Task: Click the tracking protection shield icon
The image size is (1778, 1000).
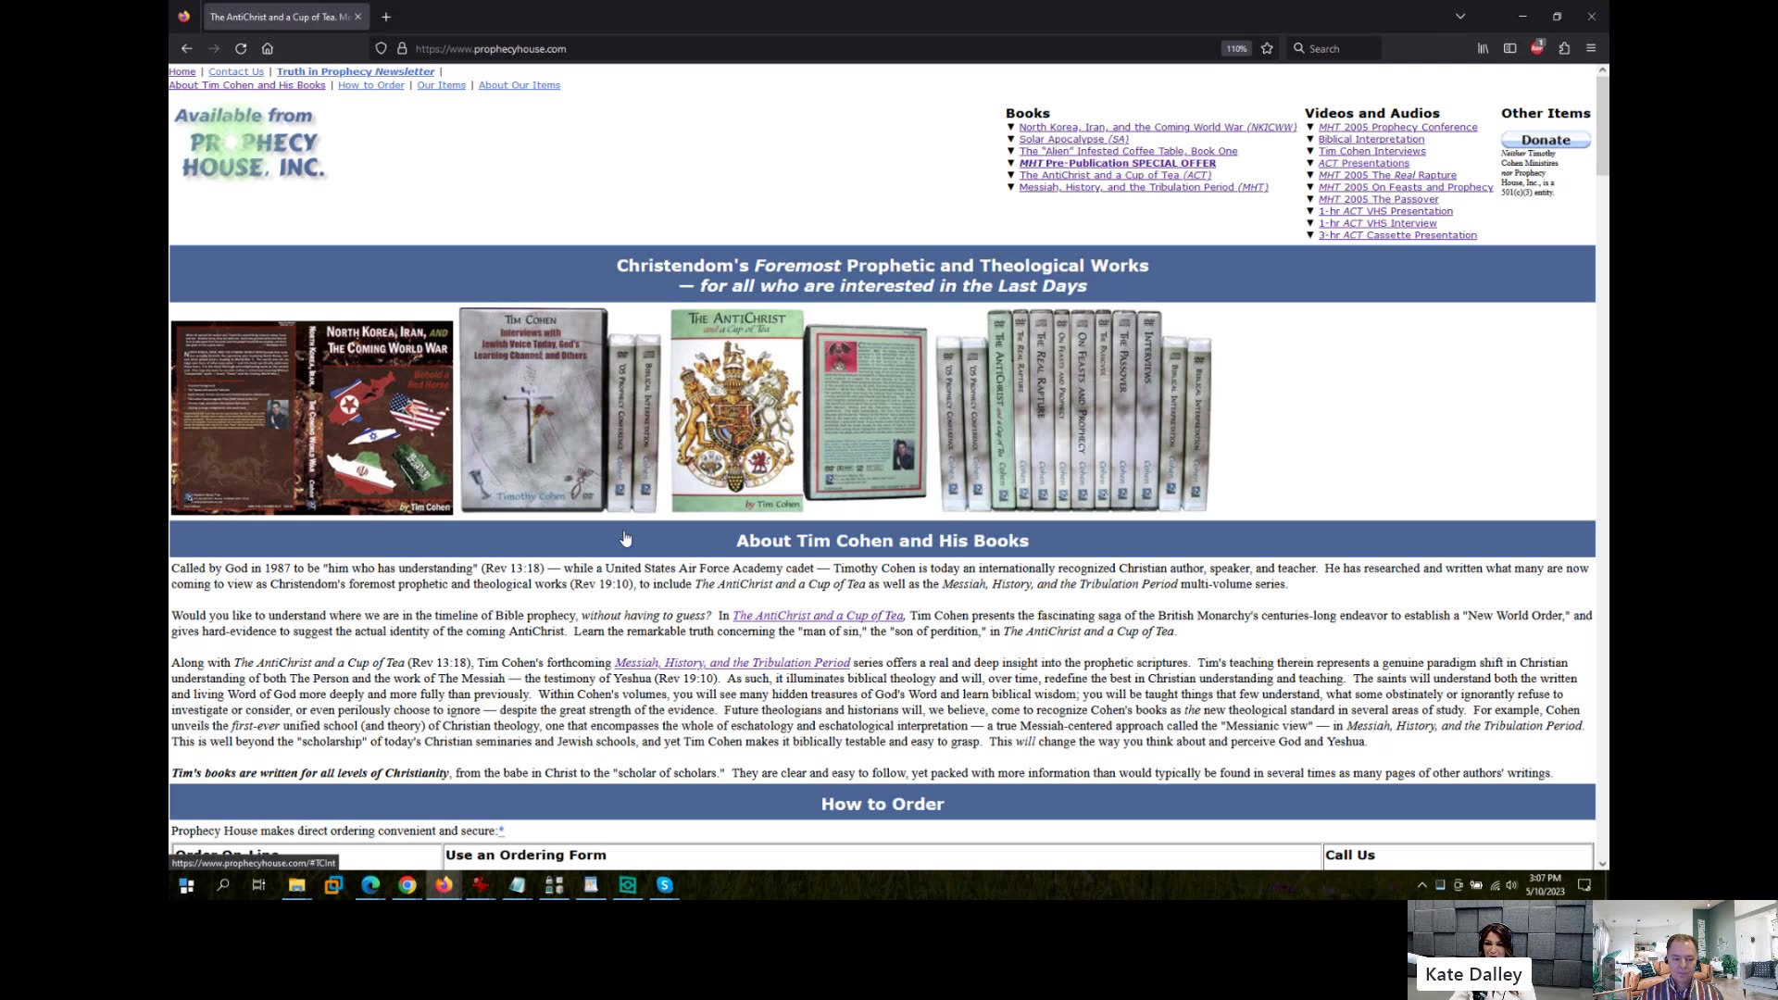Action: point(381,48)
